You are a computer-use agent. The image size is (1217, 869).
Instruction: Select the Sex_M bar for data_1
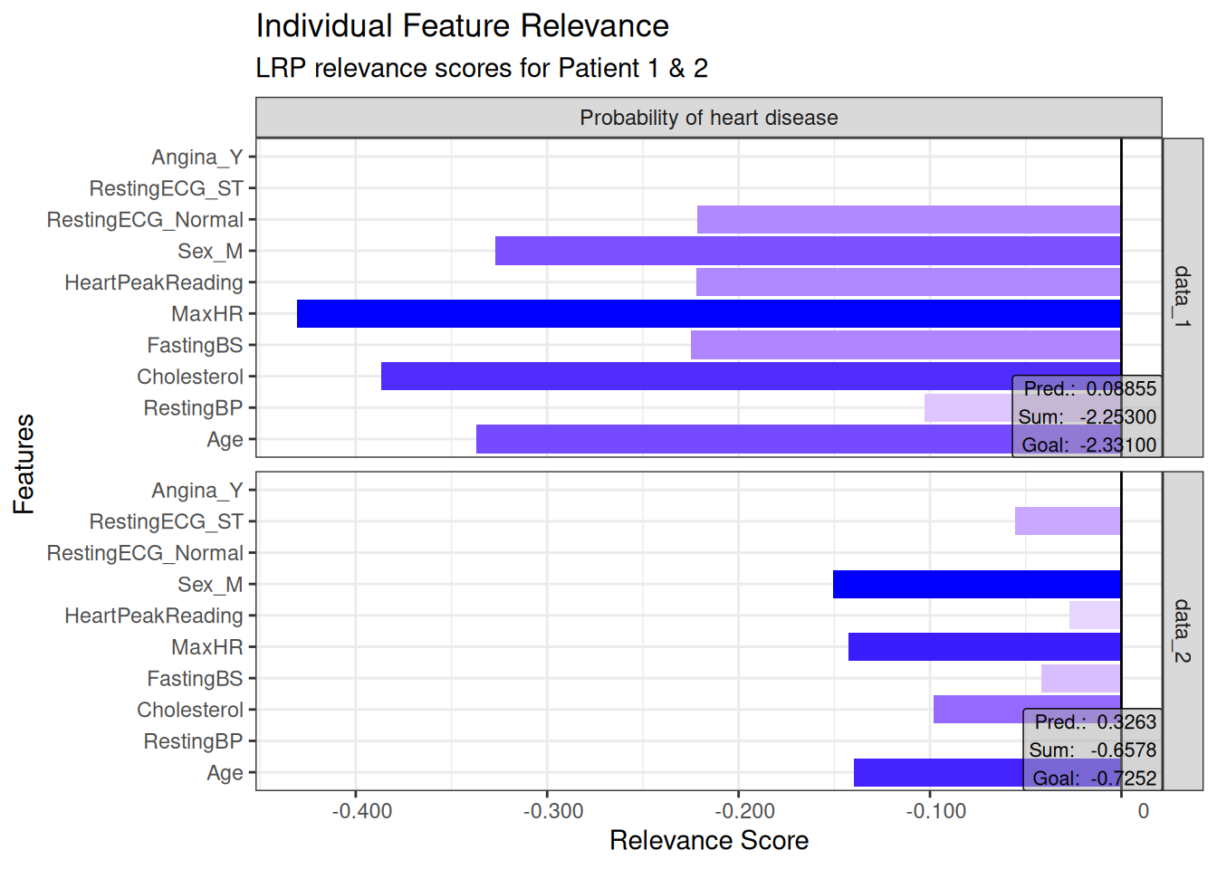pyautogui.click(x=808, y=251)
